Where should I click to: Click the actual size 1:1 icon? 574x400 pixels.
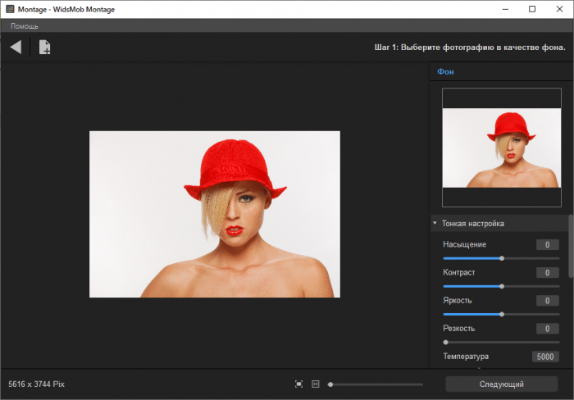point(316,384)
